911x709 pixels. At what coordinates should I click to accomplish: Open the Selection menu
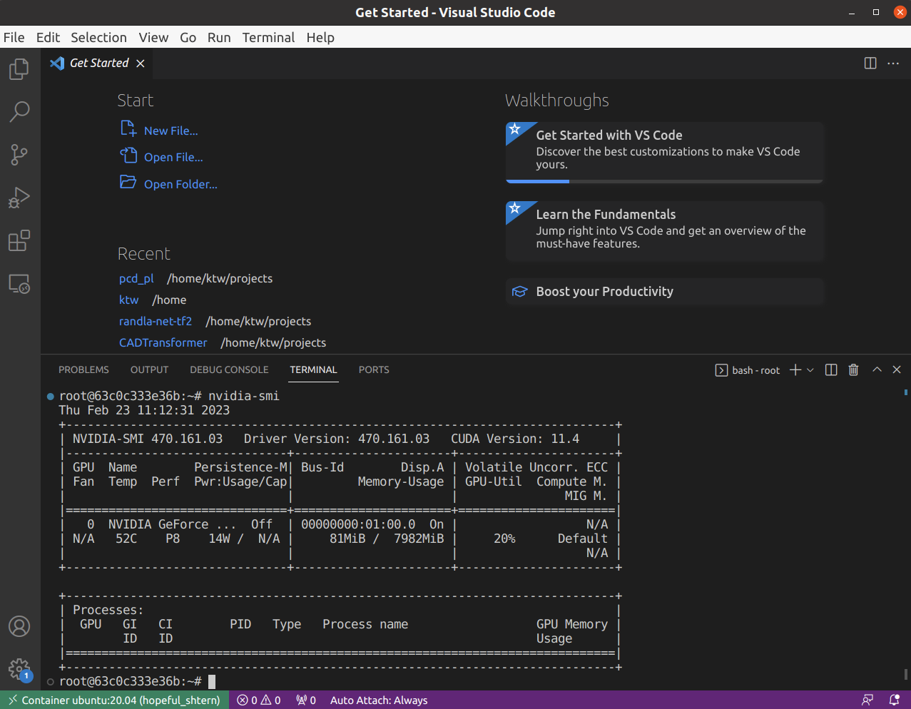pos(98,37)
